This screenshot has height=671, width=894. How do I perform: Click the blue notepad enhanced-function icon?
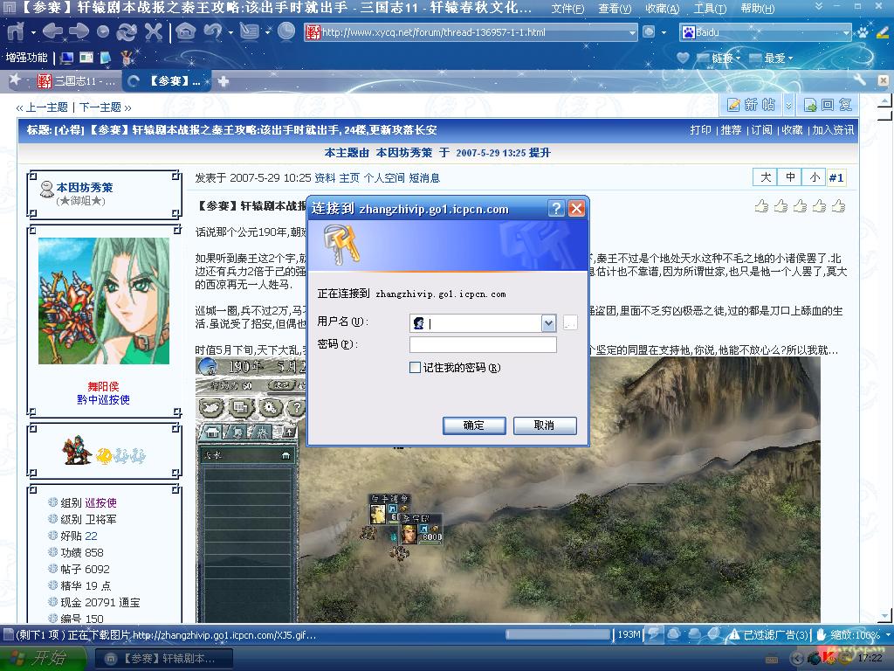tap(106, 58)
